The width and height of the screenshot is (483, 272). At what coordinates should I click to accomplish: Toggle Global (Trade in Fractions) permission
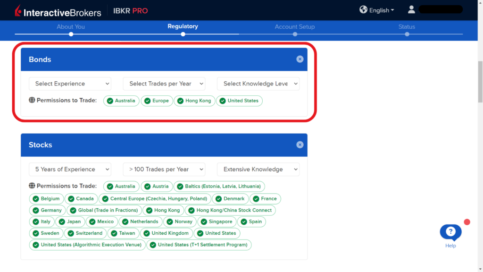click(x=104, y=210)
